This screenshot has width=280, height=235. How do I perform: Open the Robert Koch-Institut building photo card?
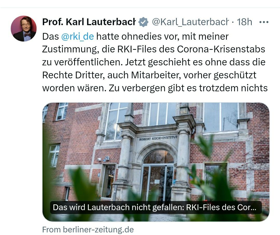point(156,162)
